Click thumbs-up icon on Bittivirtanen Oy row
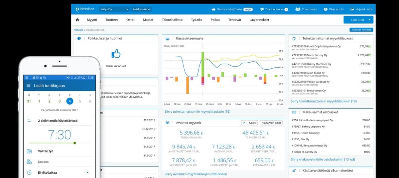 click(370, 90)
